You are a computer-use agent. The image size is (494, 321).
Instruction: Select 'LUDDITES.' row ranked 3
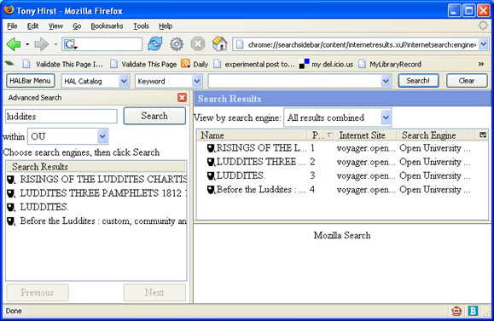(342, 175)
